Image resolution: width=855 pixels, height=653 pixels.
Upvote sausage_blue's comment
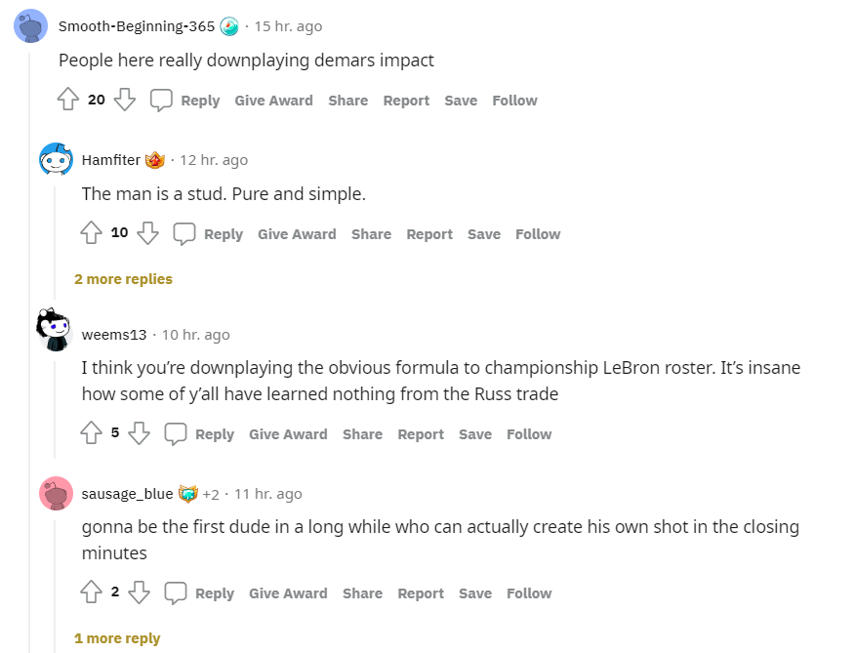tap(91, 592)
